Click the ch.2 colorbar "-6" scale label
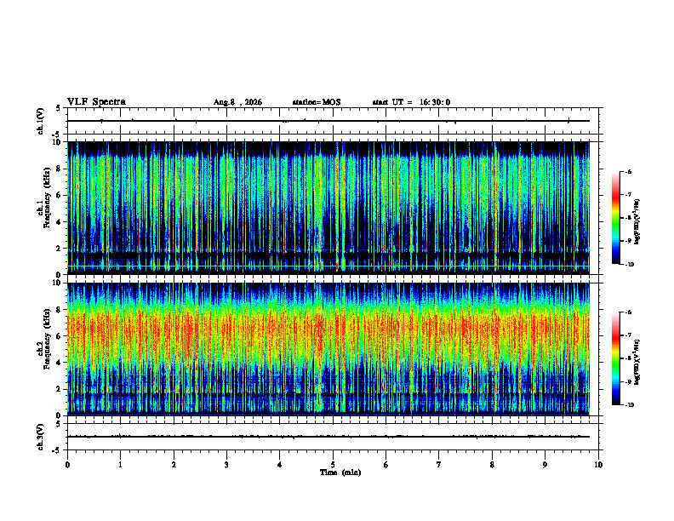 628,312
